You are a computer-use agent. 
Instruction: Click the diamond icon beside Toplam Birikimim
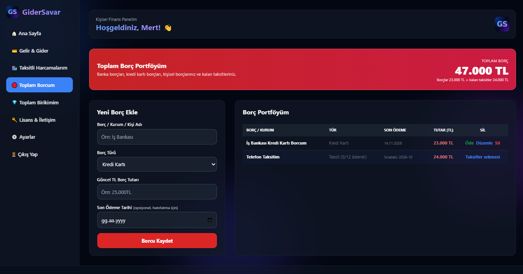coord(15,103)
